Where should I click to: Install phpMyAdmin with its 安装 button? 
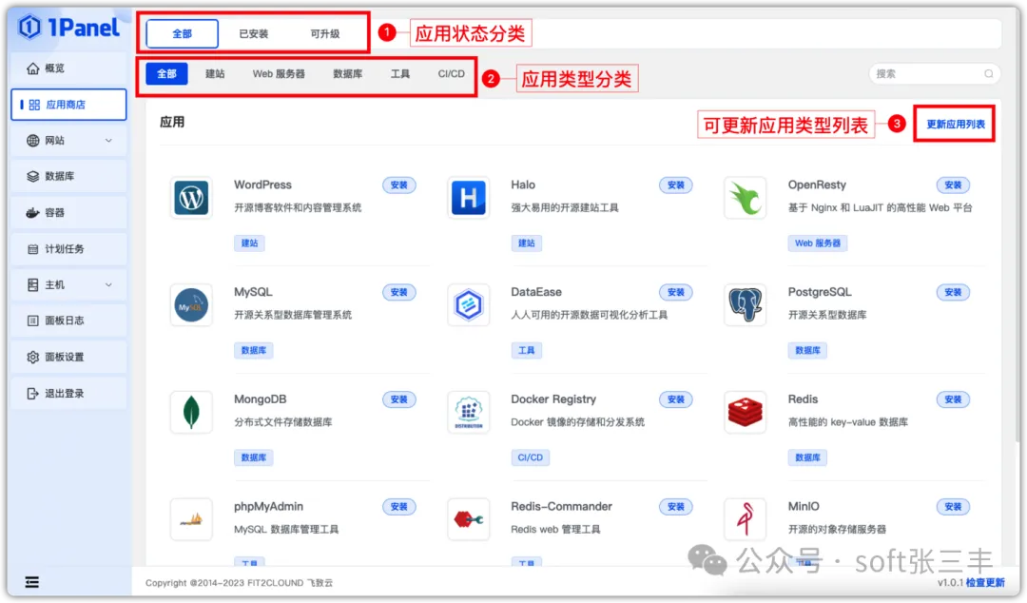pyautogui.click(x=398, y=507)
